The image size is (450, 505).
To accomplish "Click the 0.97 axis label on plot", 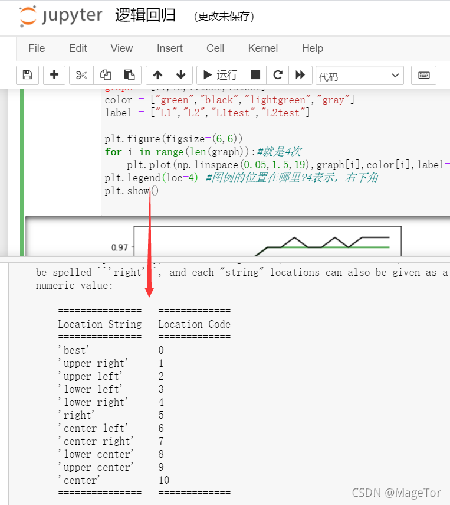I will click(x=120, y=247).
